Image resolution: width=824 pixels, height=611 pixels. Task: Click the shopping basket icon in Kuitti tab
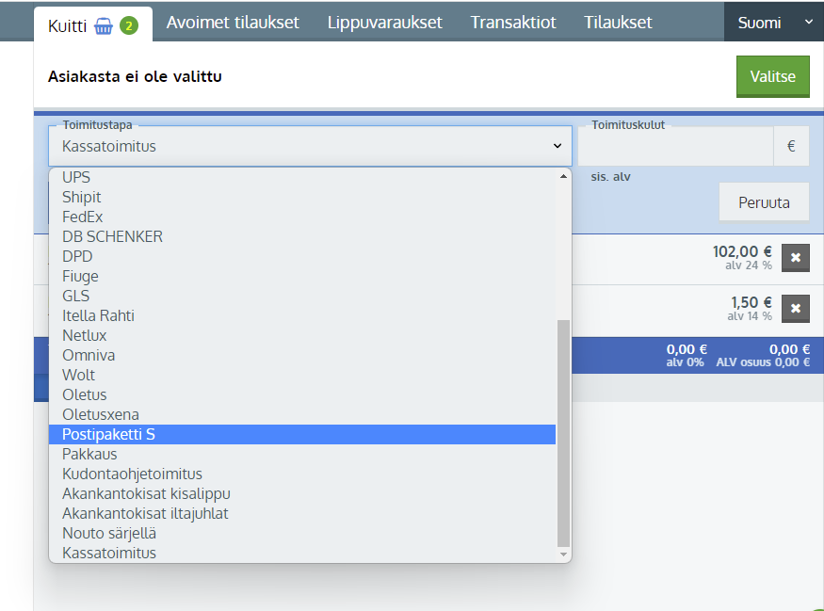103,25
